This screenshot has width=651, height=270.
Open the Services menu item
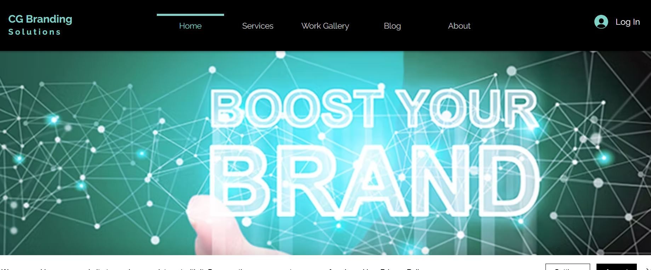pyautogui.click(x=258, y=26)
